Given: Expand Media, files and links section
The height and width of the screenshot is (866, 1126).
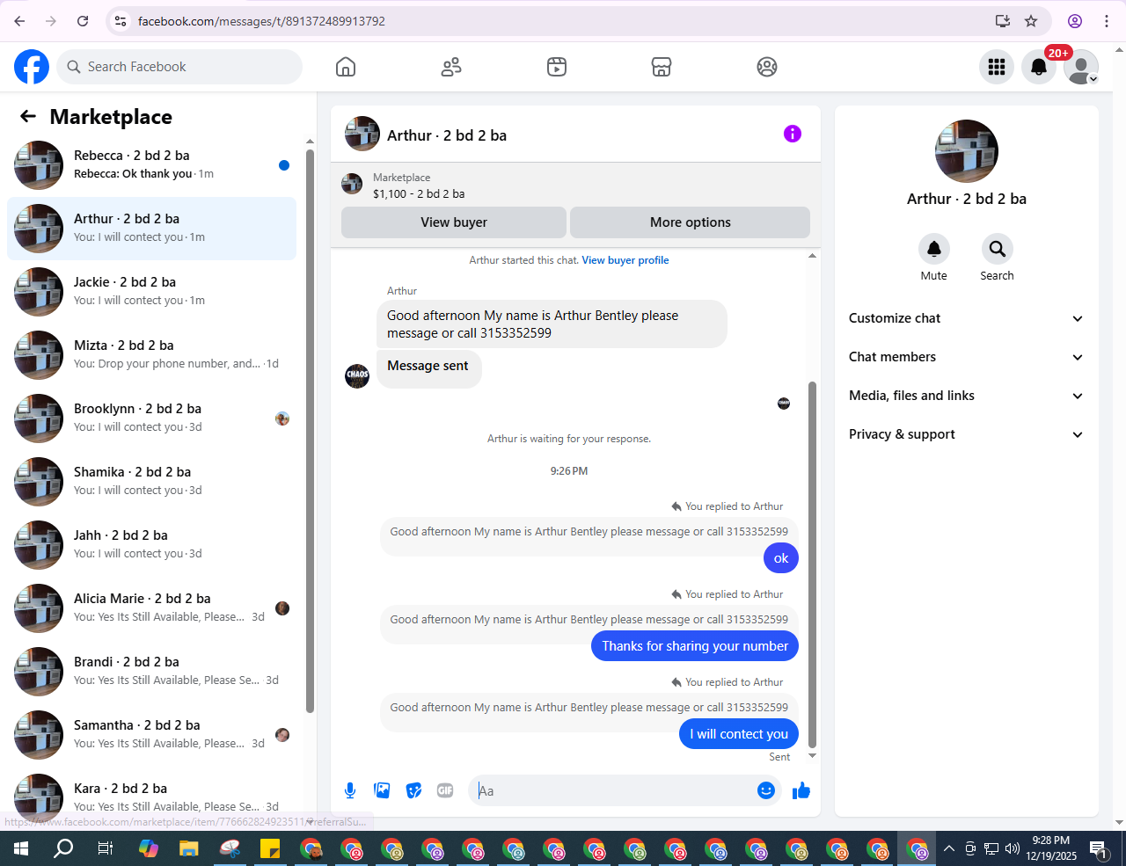Looking at the screenshot, I should [x=966, y=396].
